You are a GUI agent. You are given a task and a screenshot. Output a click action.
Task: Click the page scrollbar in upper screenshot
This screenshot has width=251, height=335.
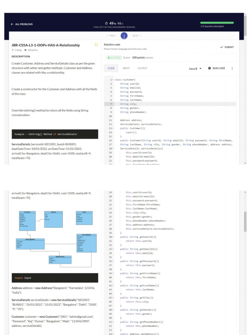pyautogui.click(x=245, y=26)
